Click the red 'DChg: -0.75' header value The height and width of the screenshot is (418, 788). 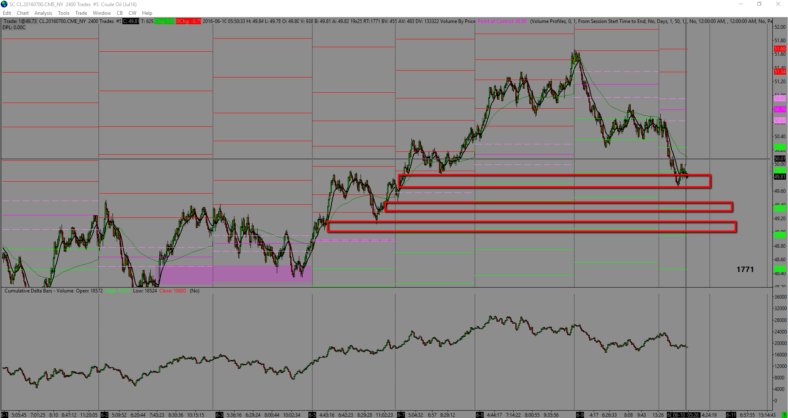tap(188, 21)
